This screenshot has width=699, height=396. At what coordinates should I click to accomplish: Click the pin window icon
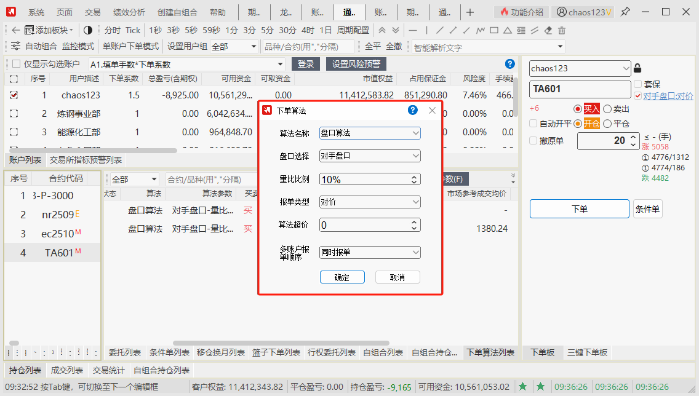pos(625,12)
